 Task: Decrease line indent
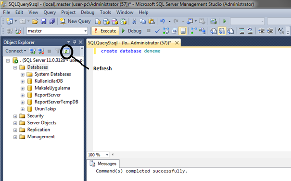click(x=262, y=31)
